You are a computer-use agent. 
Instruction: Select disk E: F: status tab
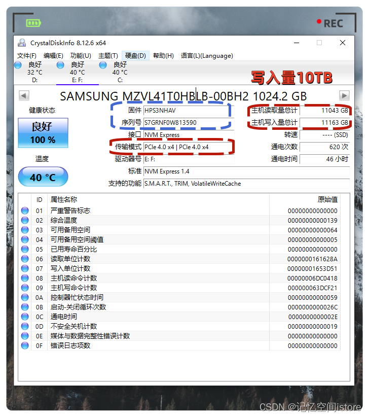78,73
